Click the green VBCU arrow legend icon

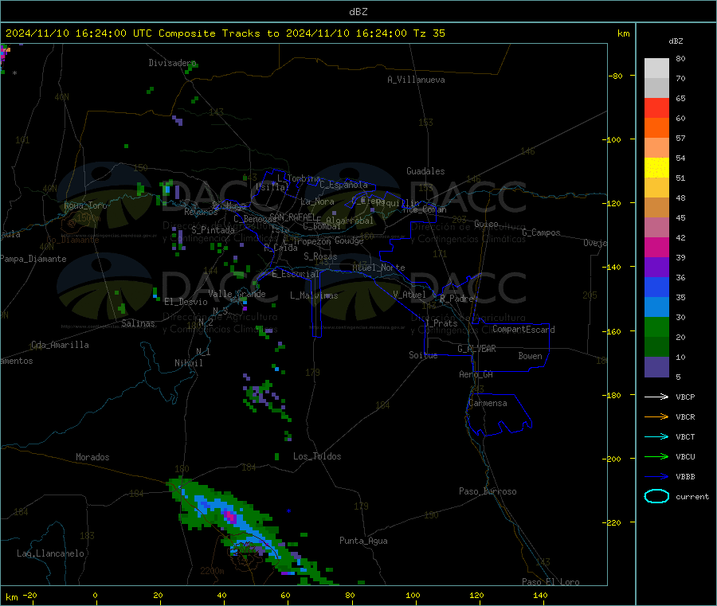click(x=656, y=456)
